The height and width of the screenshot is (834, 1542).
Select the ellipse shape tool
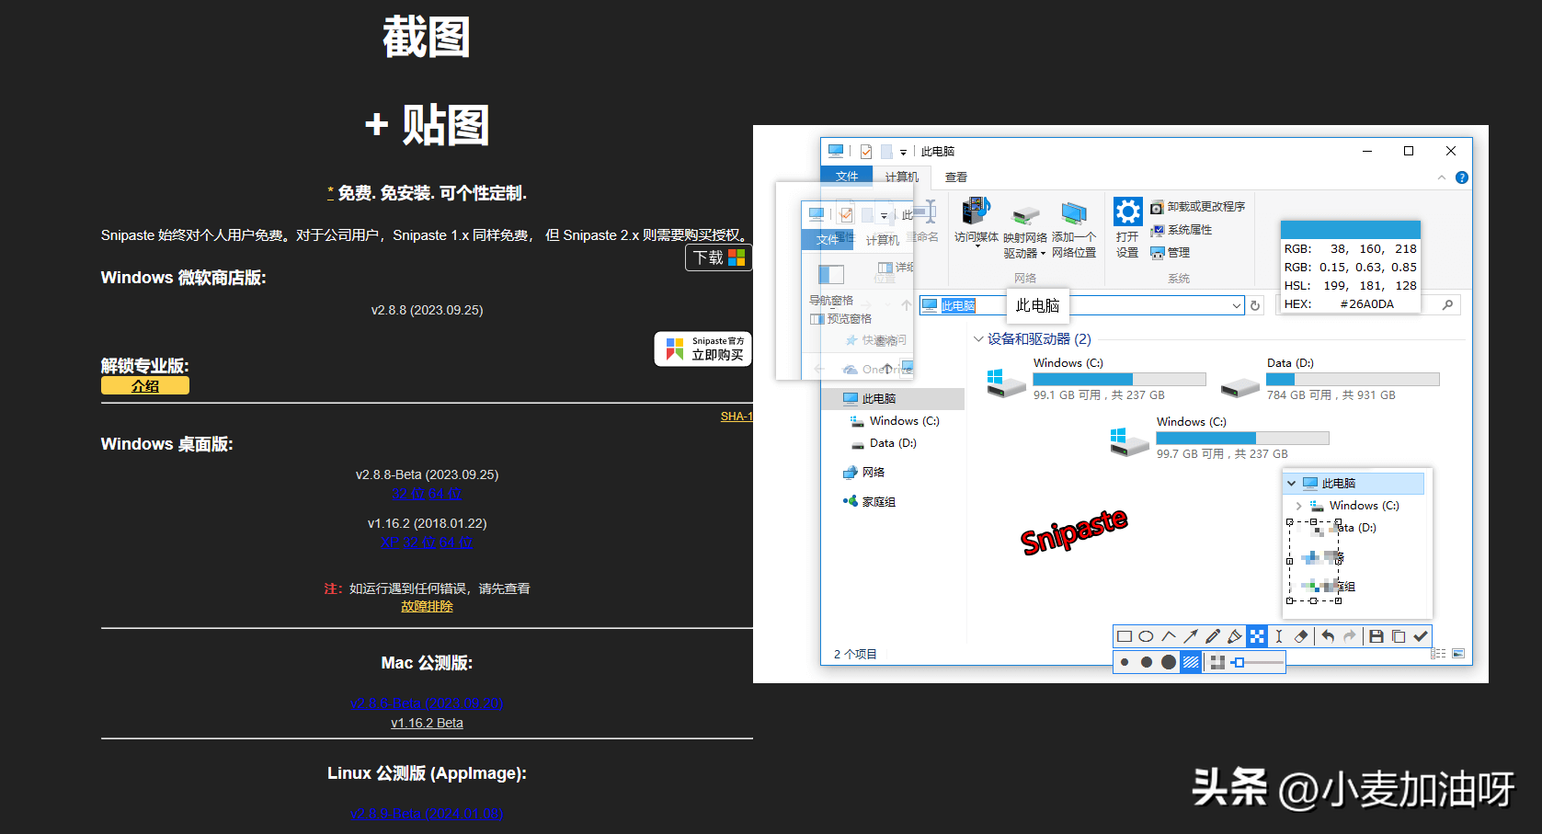pos(1146,636)
